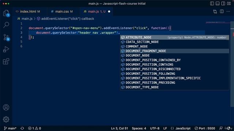This screenshot has width=234, height=131.
Task: Click line number 2 in gutter
Action: (21, 28)
